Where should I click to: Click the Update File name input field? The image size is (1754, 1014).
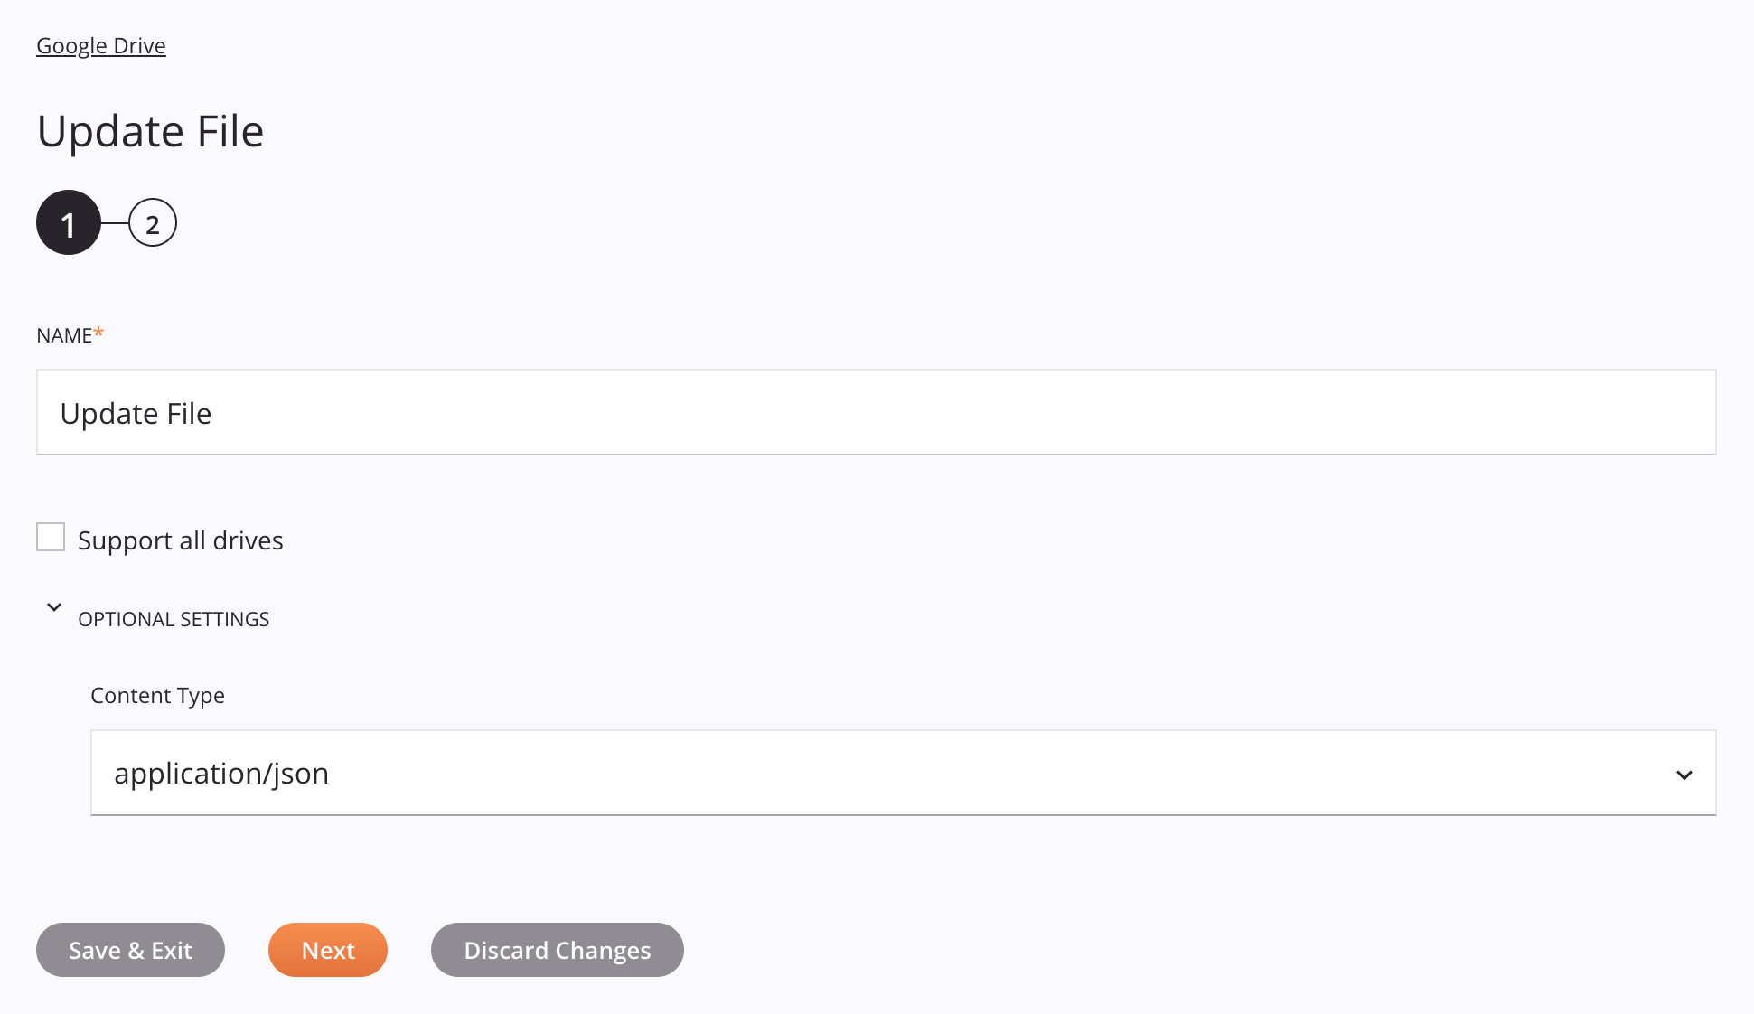876,411
